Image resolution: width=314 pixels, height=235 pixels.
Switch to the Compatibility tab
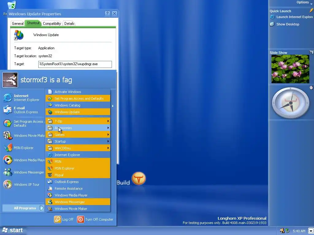[x=52, y=24]
